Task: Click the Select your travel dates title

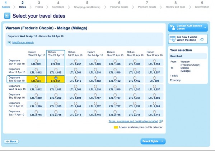Action: pos(39,16)
